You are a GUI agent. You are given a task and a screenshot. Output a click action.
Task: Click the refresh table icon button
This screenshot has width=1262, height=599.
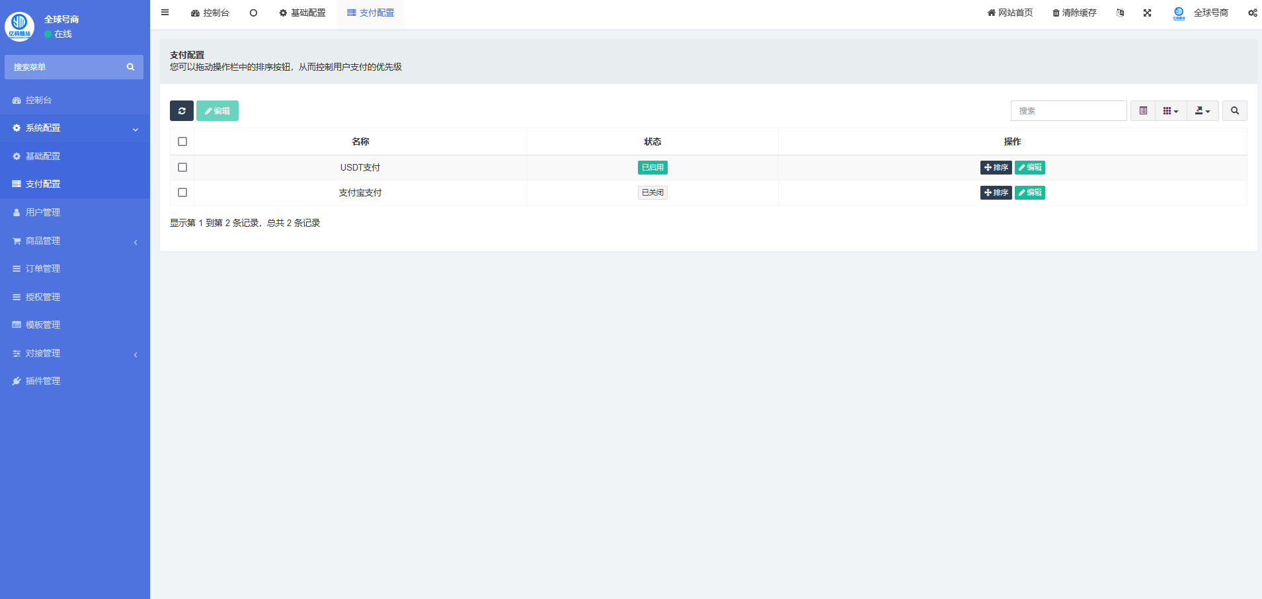point(181,111)
